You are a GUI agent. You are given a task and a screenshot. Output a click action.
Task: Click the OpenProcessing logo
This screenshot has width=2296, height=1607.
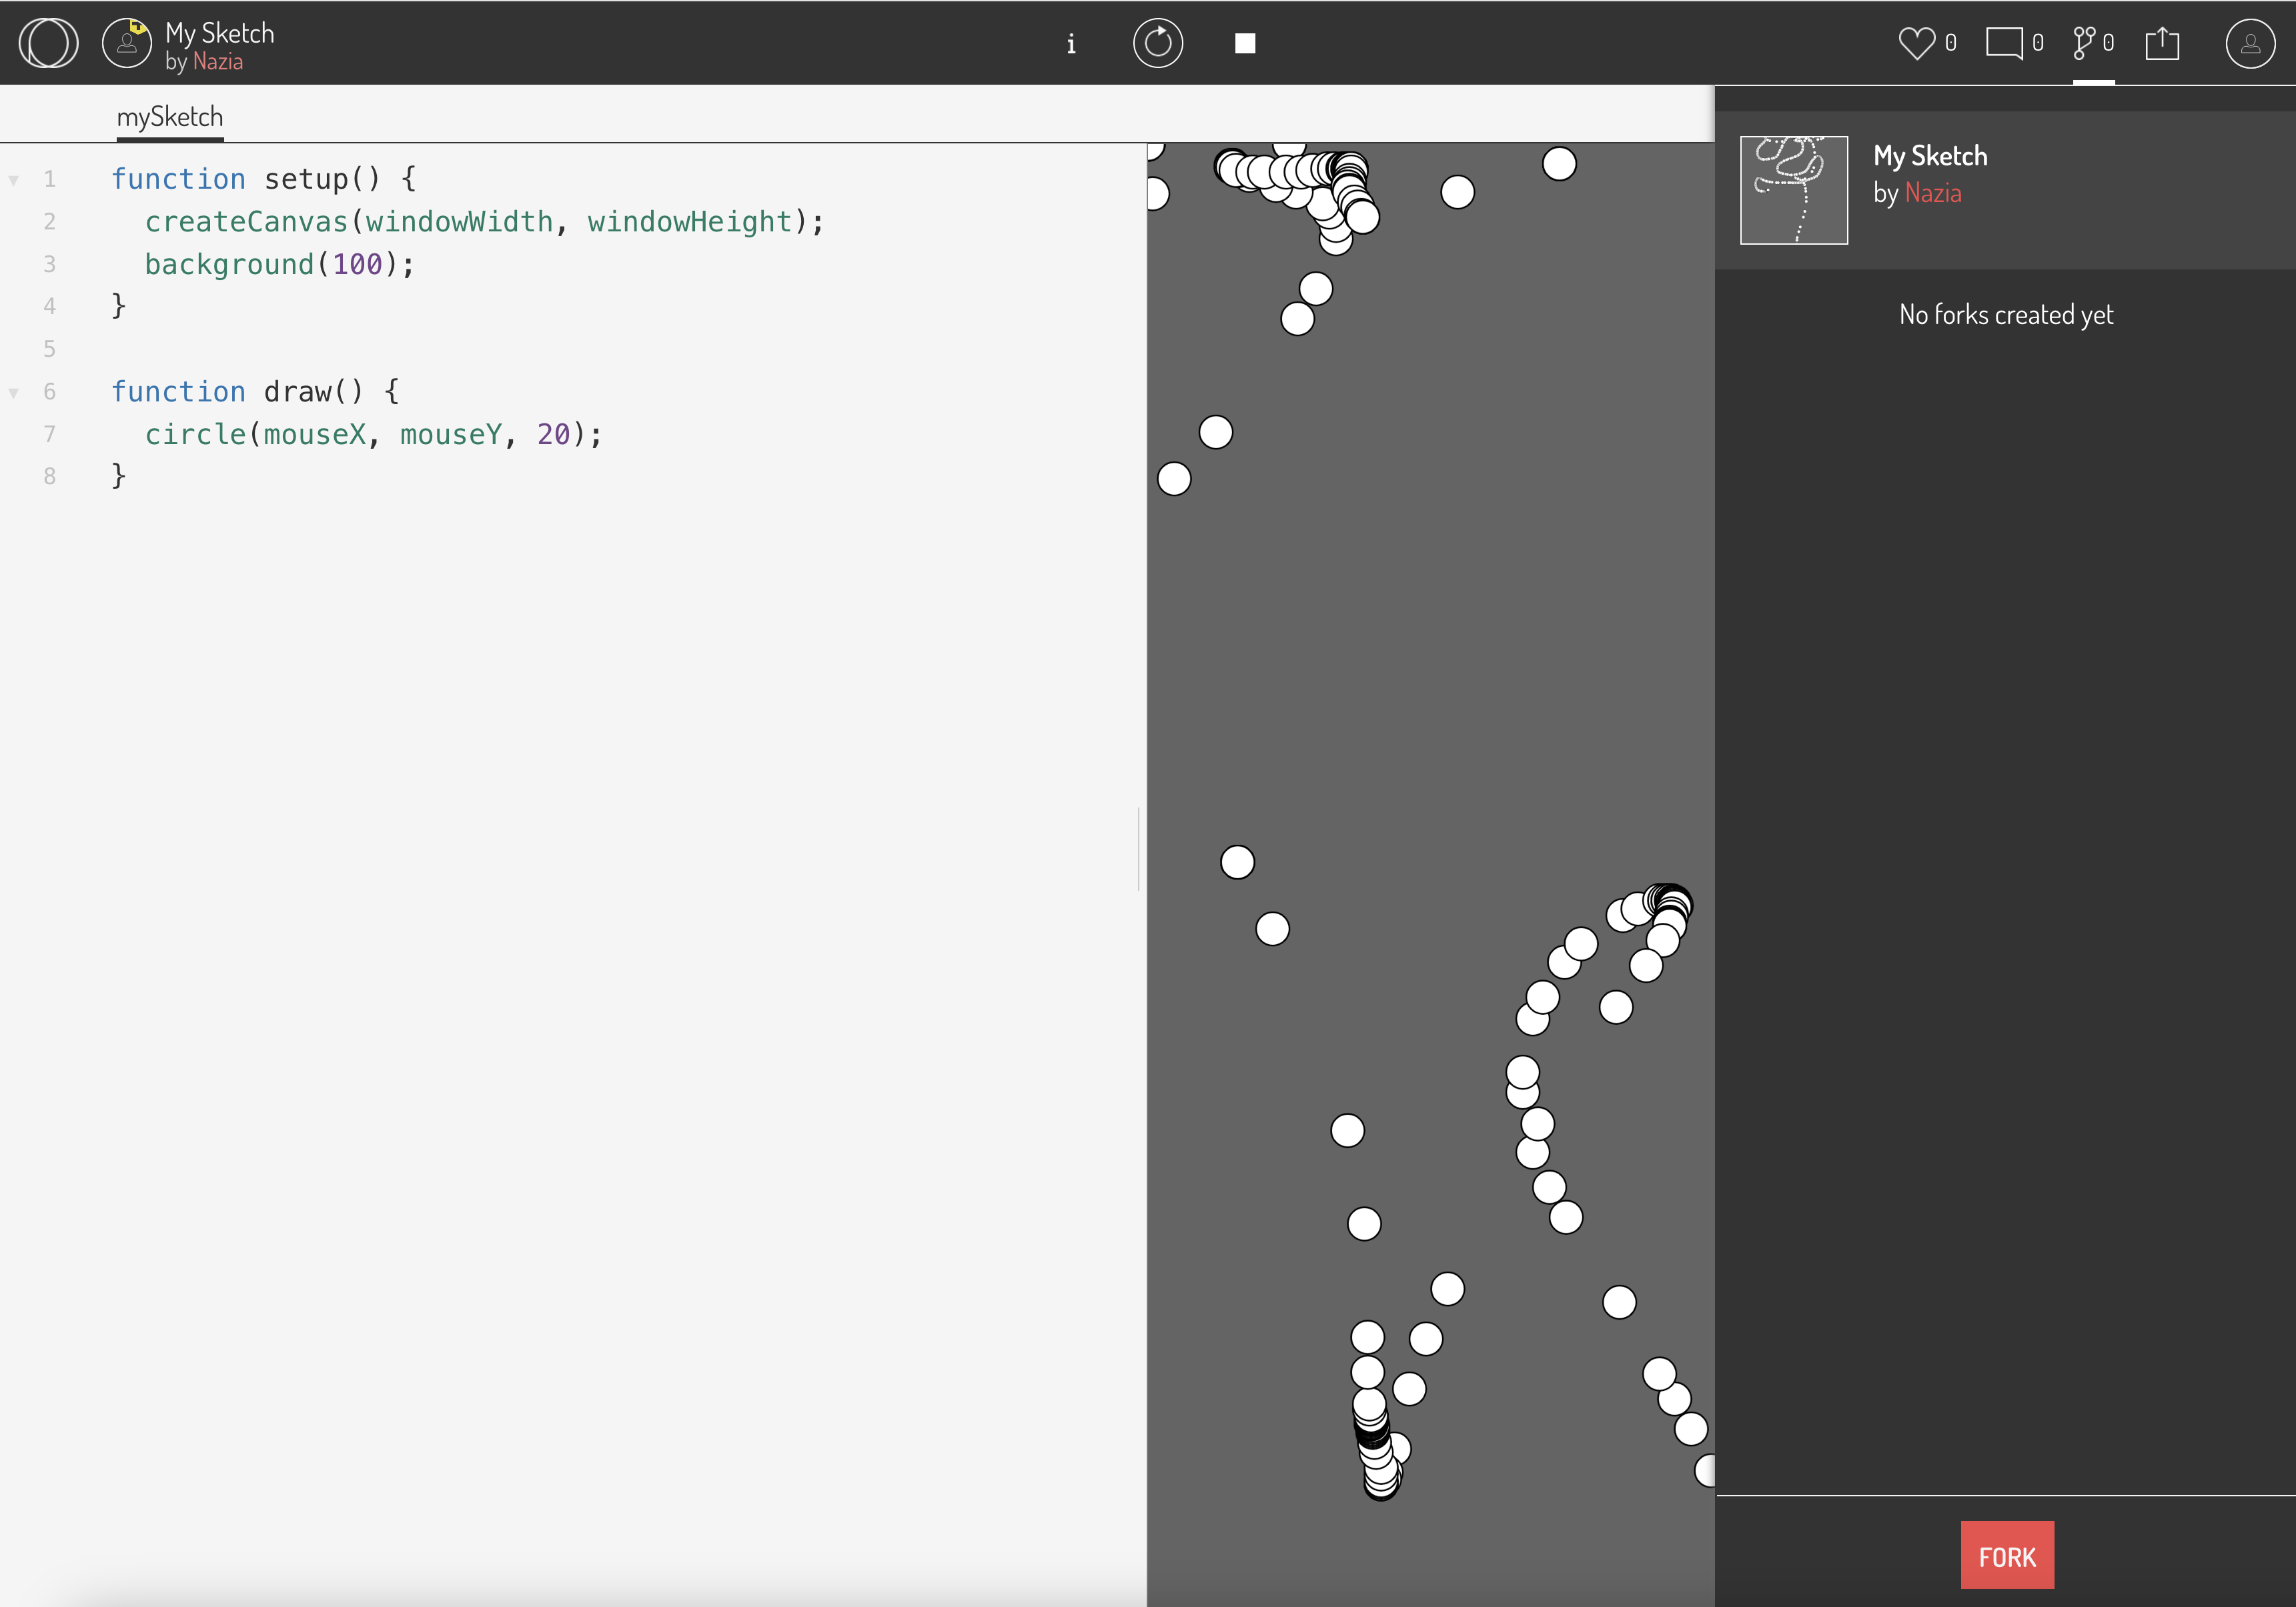(x=47, y=42)
